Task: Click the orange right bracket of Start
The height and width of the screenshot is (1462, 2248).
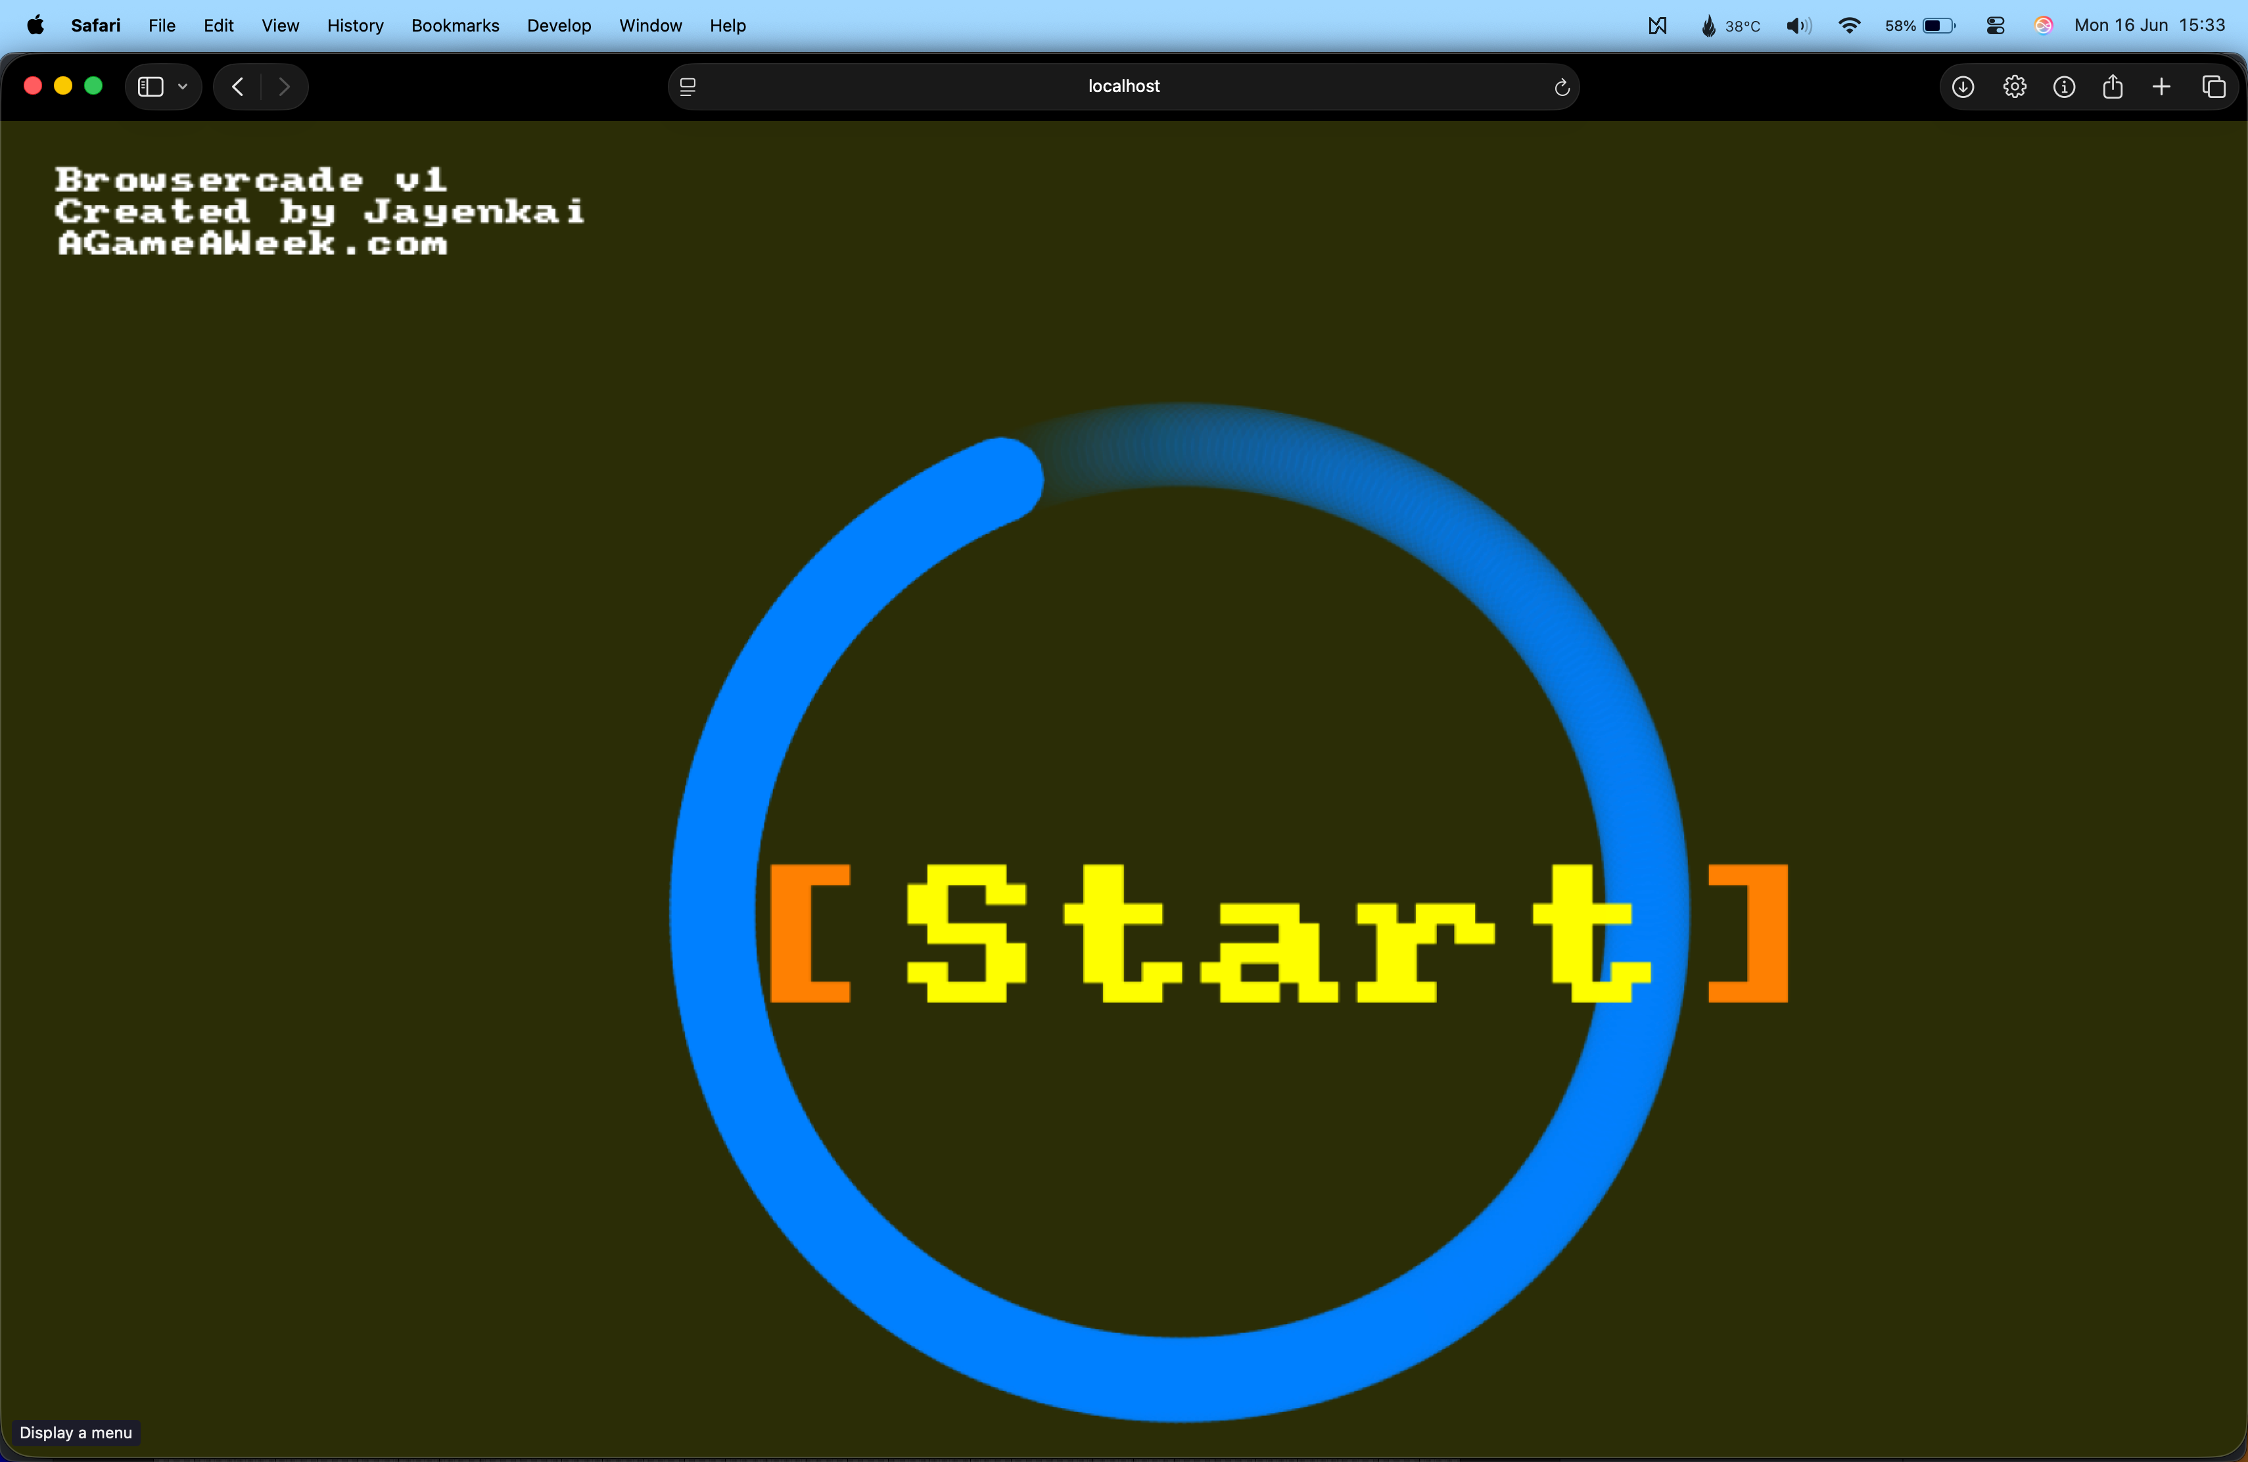Action: tap(1748, 933)
